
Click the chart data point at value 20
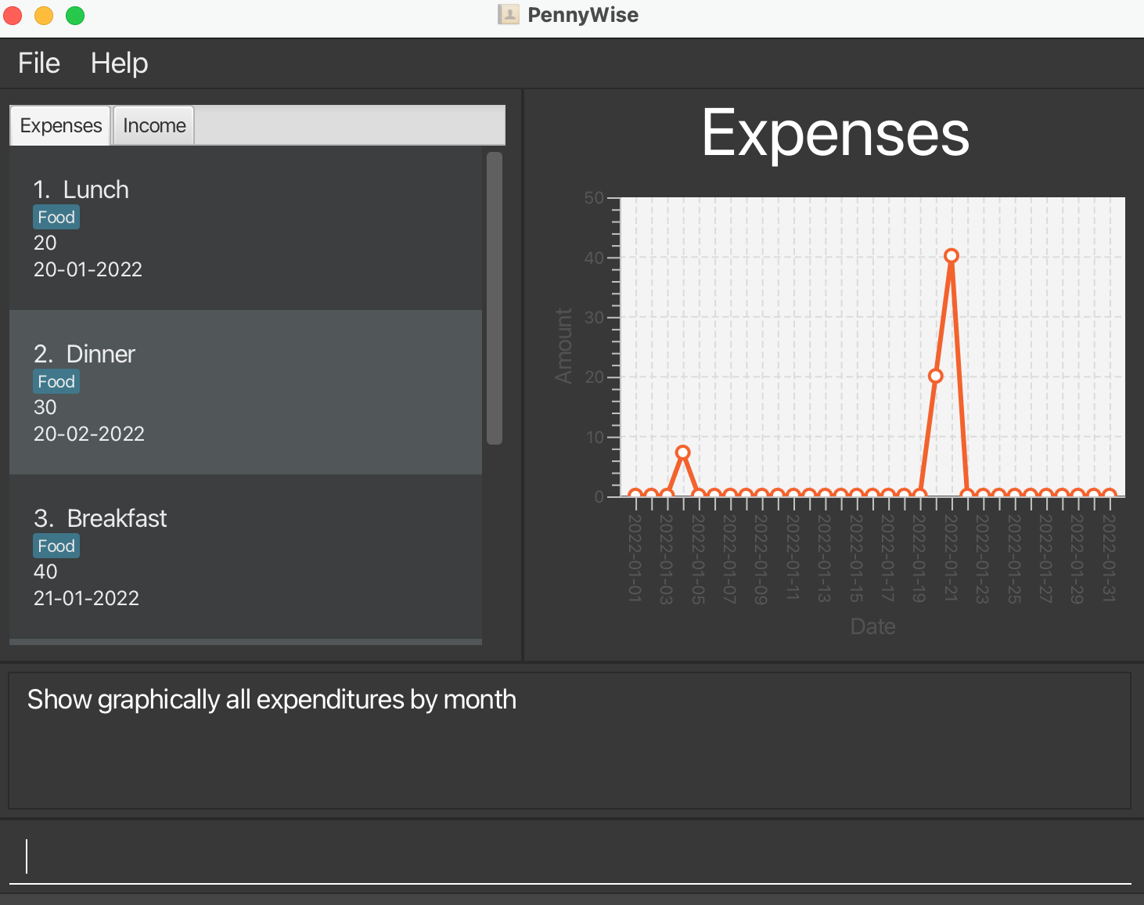pyautogui.click(x=935, y=376)
